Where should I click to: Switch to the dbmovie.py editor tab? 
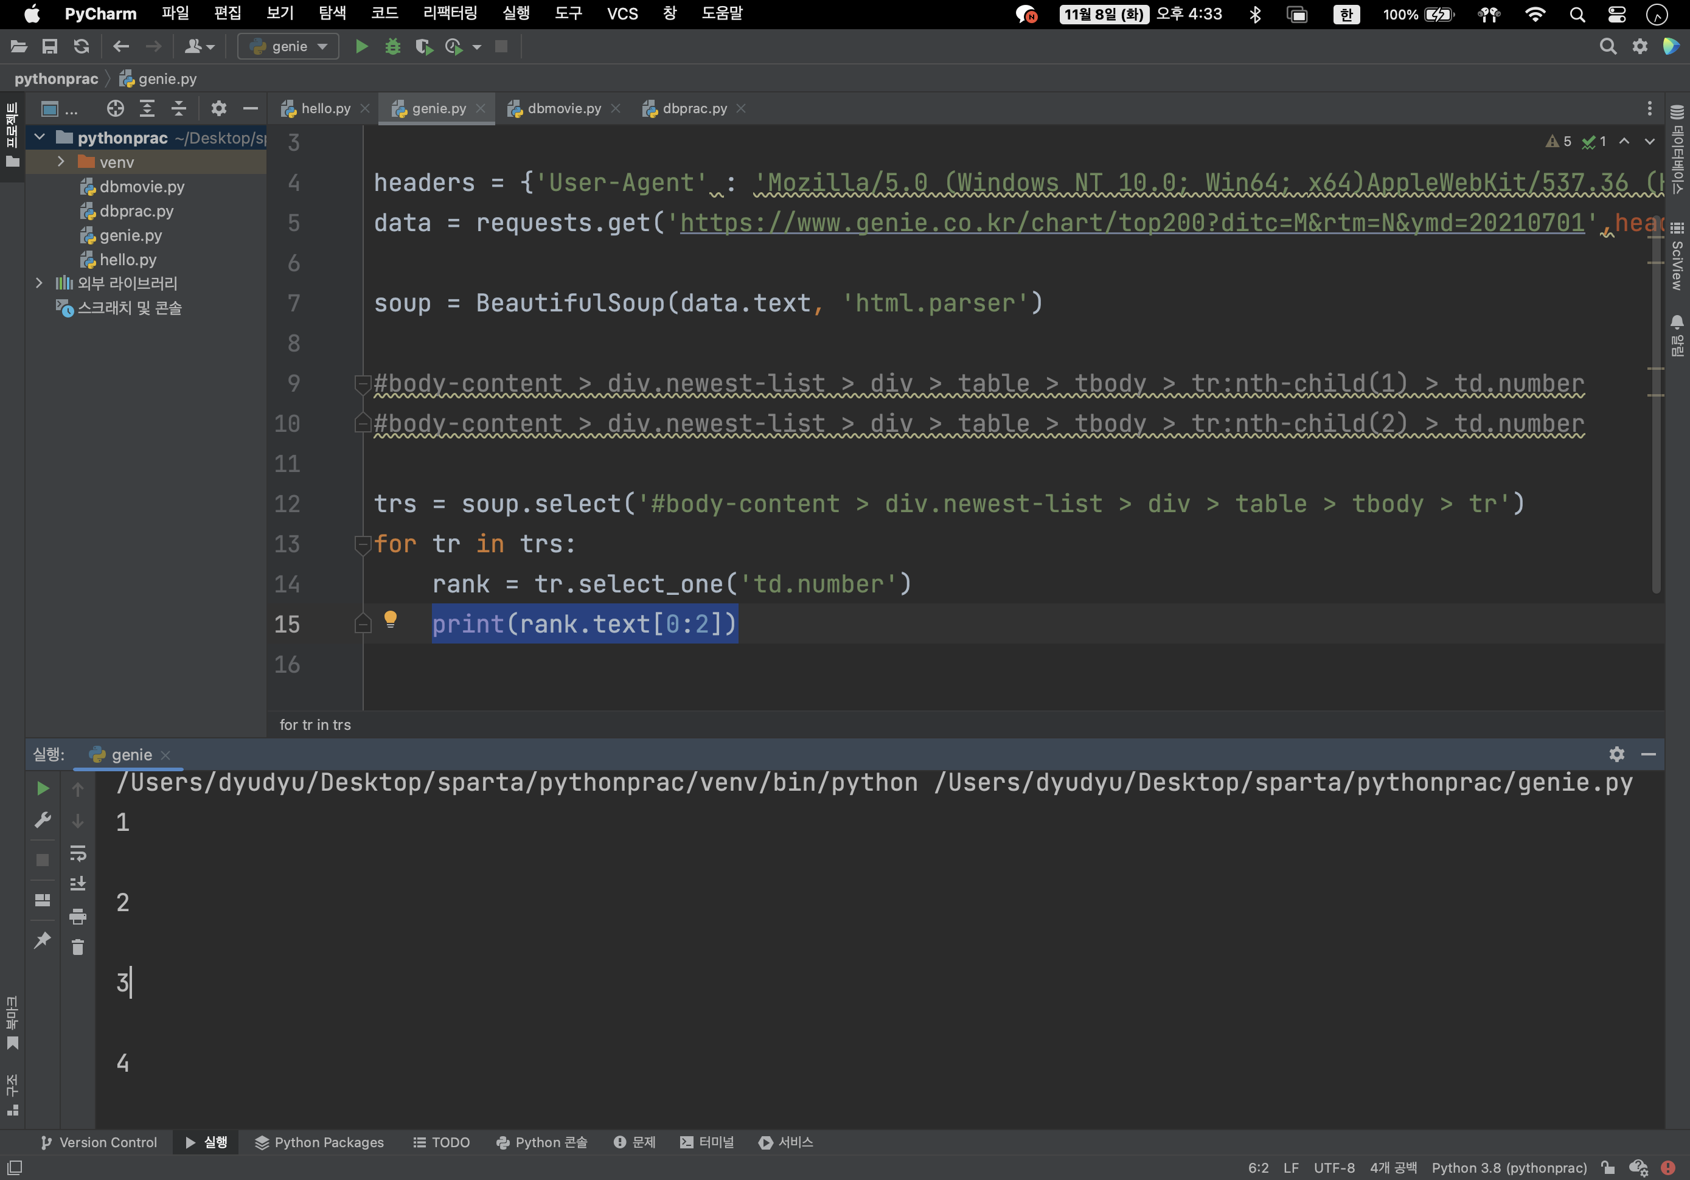564,109
